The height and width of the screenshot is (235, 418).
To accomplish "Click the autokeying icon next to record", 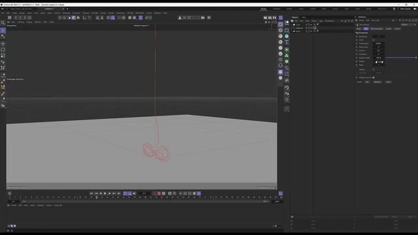I will pyautogui.click(x=164, y=193).
